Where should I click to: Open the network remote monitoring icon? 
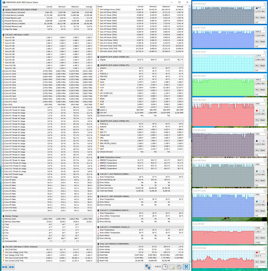[x=148, y=267]
